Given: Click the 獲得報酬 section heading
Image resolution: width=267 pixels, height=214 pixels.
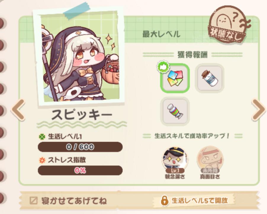Looking at the screenshot, I should (192, 55).
